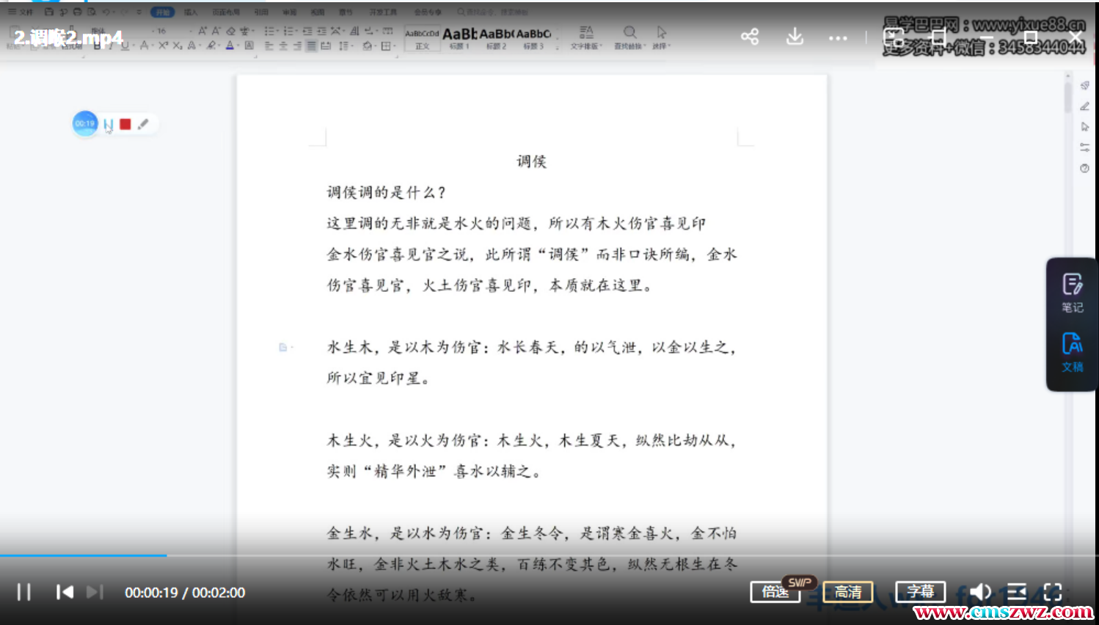
Task: Click the red stop recording button
Action: tap(125, 124)
